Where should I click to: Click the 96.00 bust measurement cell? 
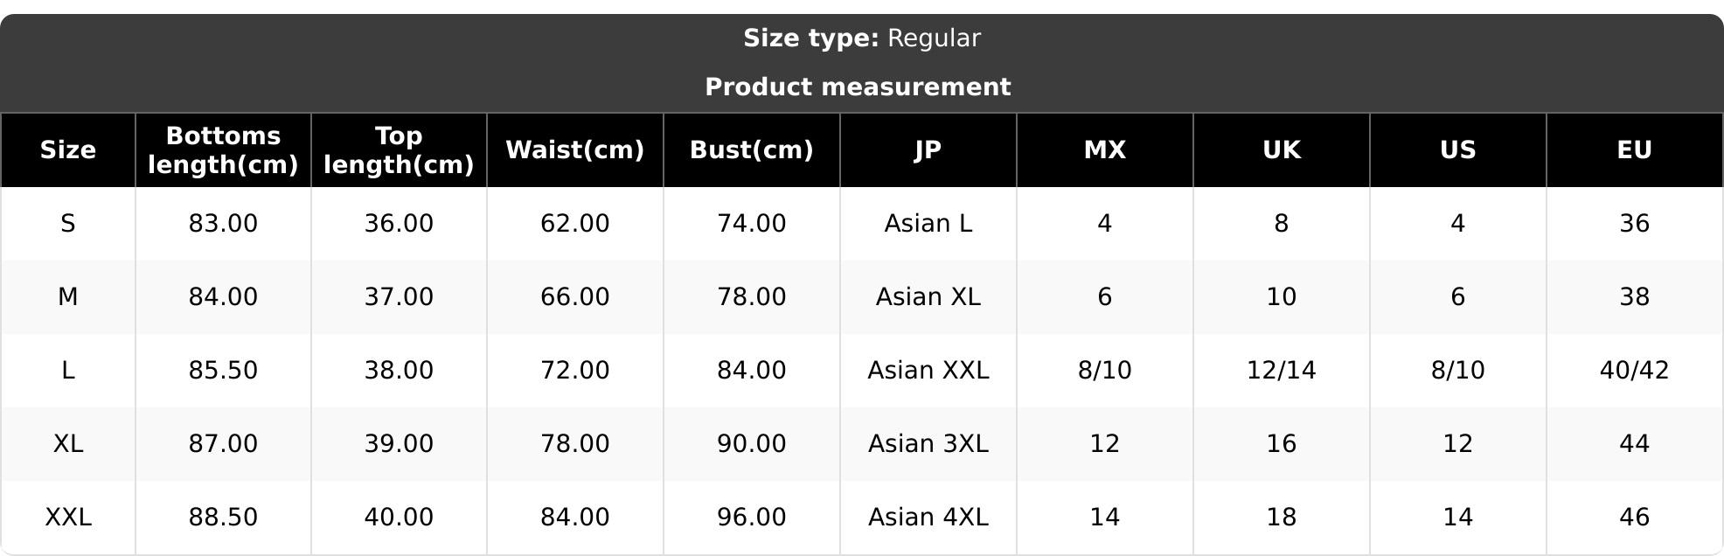pyautogui.click(x=752, y=518)
